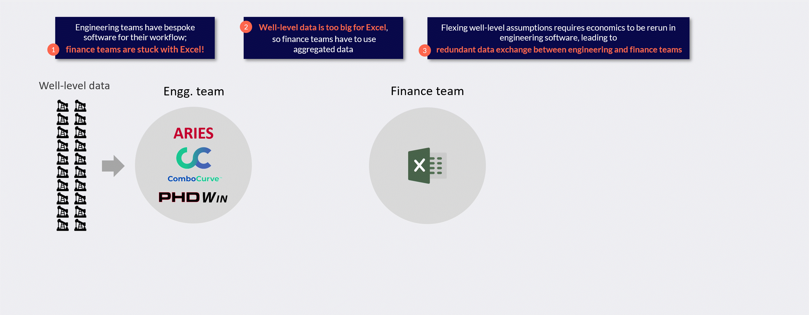Select "Flexing well-level assumptions" text line
Image resolution: width=809 pixels, height=315 pixels.
pos(558,28)
